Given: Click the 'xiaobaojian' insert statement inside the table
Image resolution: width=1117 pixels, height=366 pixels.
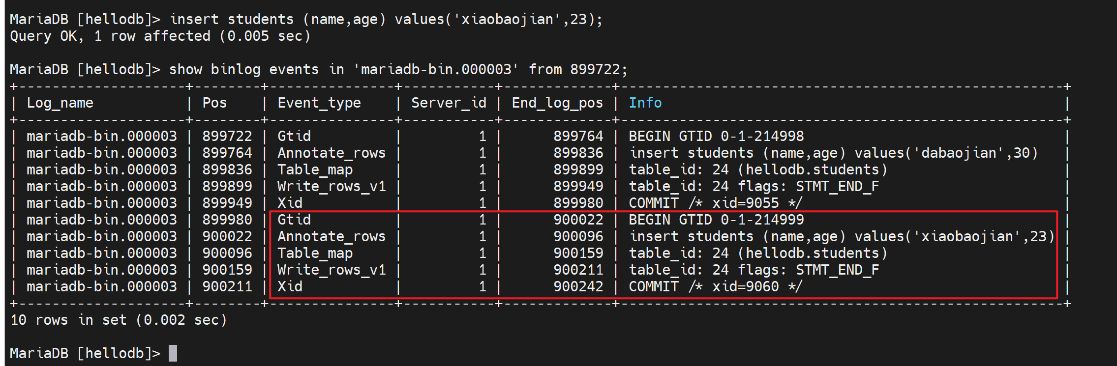Looking at the screenshot, I should coord(841,237).
